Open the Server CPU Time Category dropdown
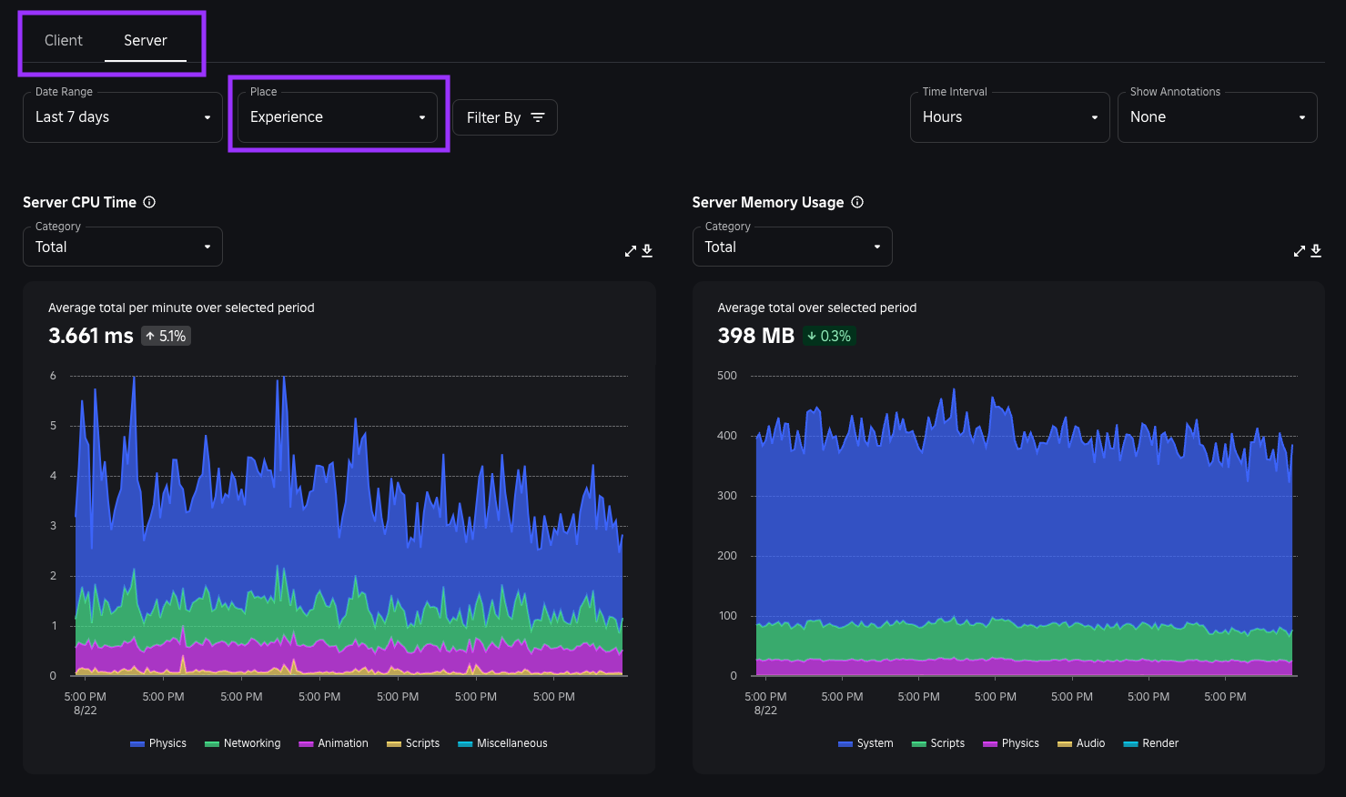The height and width of the screenshot is (797, 1346). pos(123,247)
